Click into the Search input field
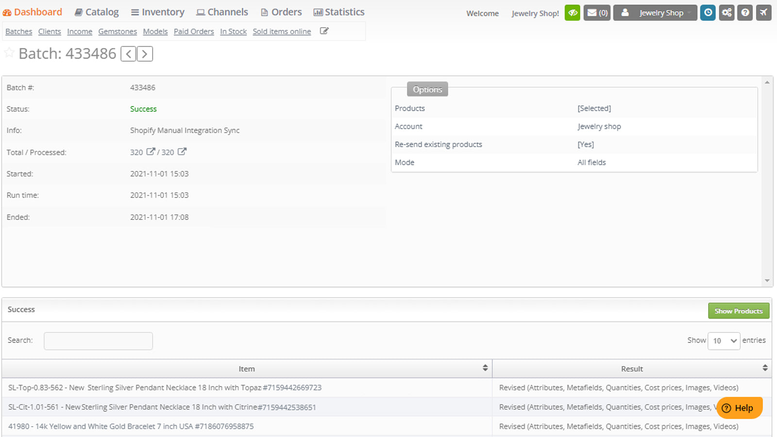Viewport: 777px width, 437px height. coord(98,341)
